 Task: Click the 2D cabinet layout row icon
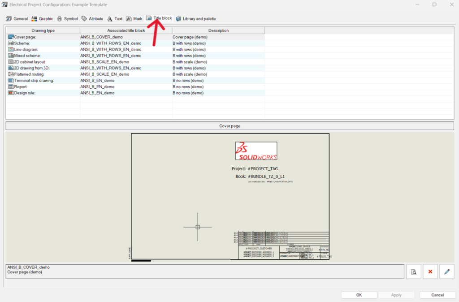click(x=11, y=62)
